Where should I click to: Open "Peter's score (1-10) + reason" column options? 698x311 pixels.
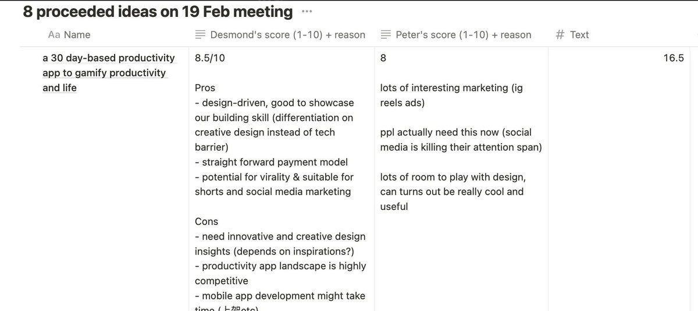coord(463,35)
